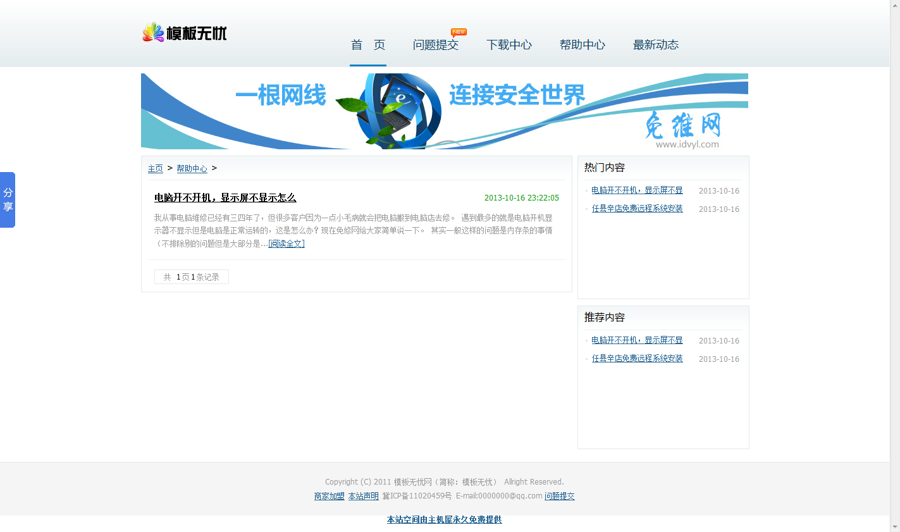This screenshot has height=532, width=900.
Task: Click the 帮助中心 breadcrumb link
Action: (192, 168)
